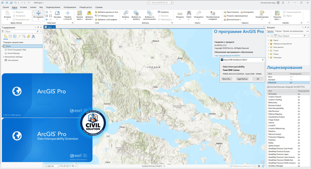Open Преобразование координат tool
Image resolution: width=311 pixels, height=169 pixels.
click(213, 15)
